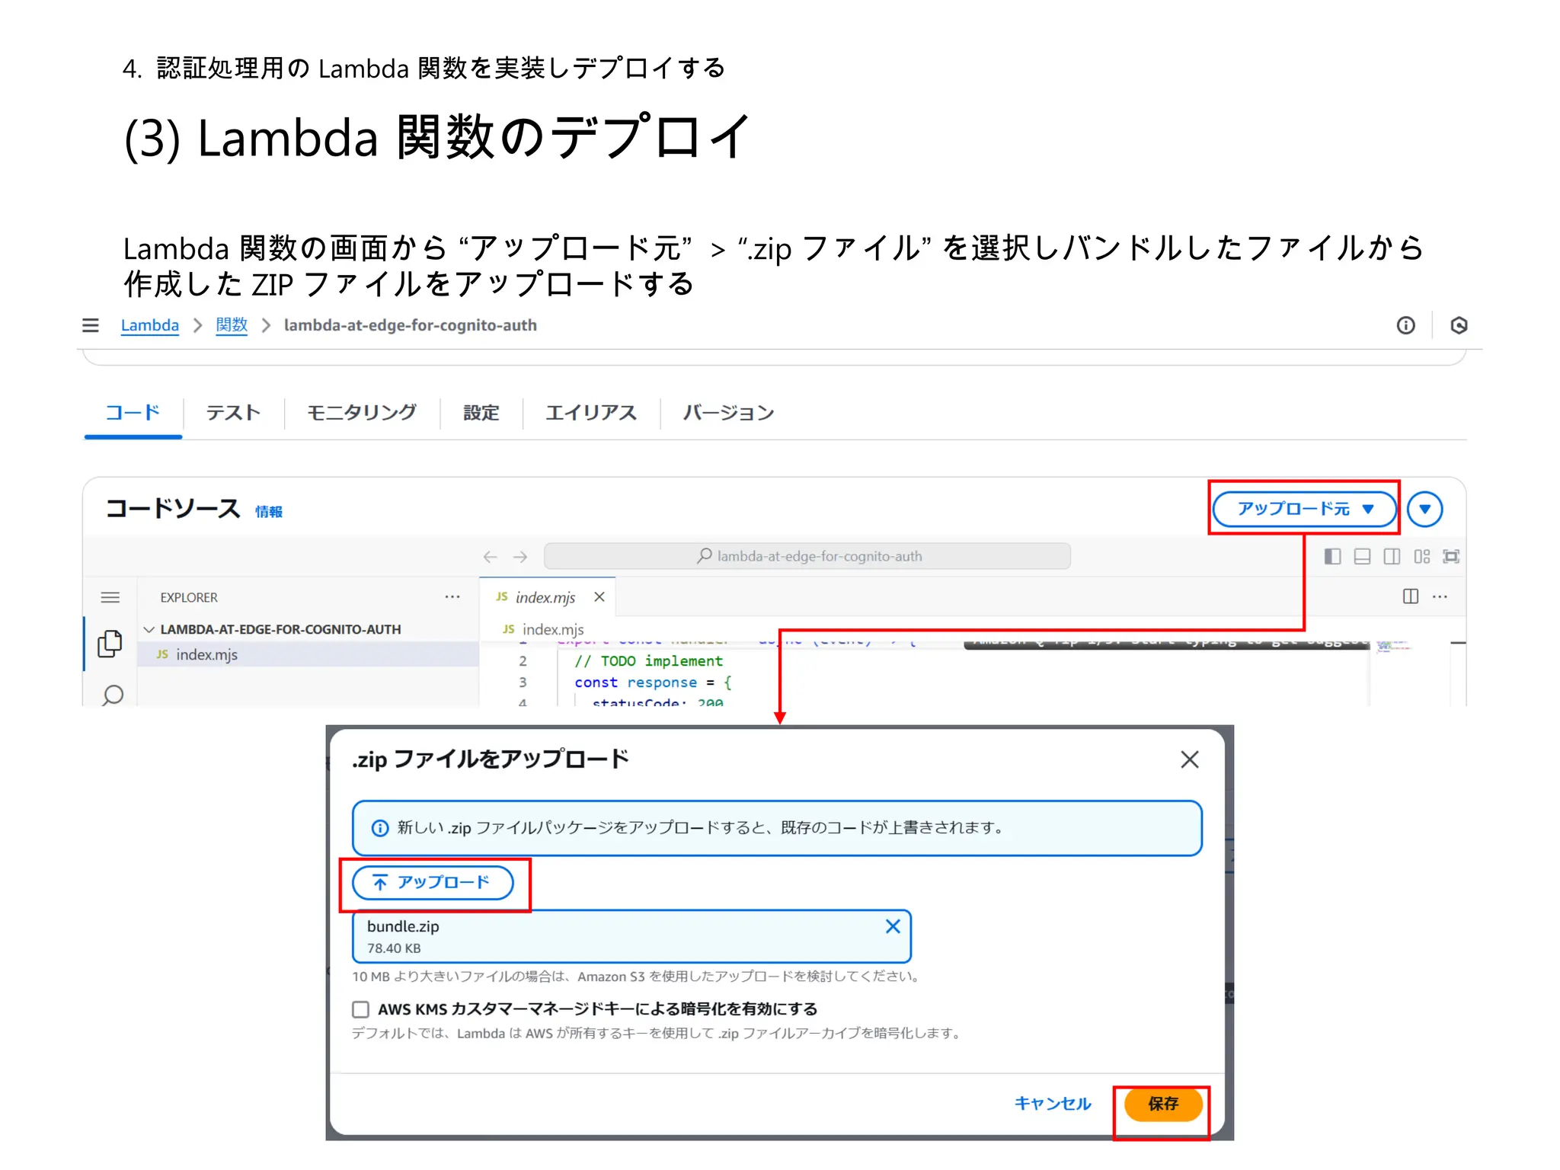Open the hamburger navigation menu
The width and height of the screenshot is (1560, 1170).
point(91,325)
